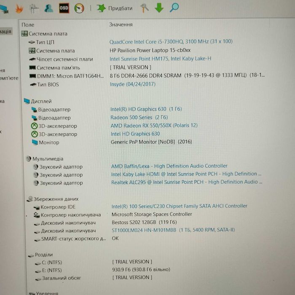Select the Контролер накопичувача row label
Image resolution: width=295 pixels, height=295 pixels.
71,215
